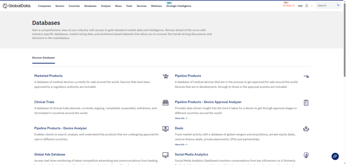Select the Discover Databases tab
Viewport: 346px width, 165px height.
coord(43,58)
